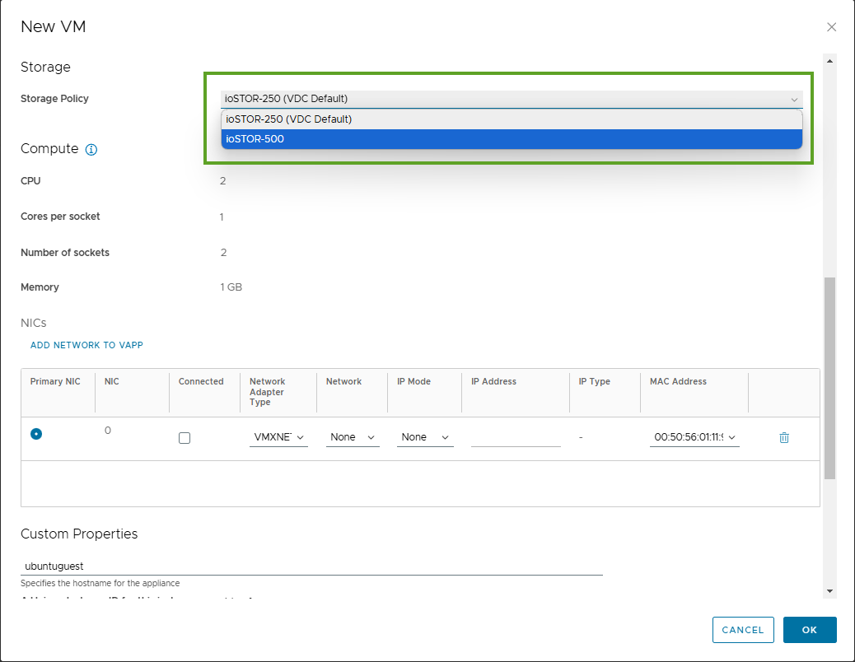The height and width of the screenshot is (662, 855).
Task: Open the IP Mode dropdown
Action: (x=424, y=437)
